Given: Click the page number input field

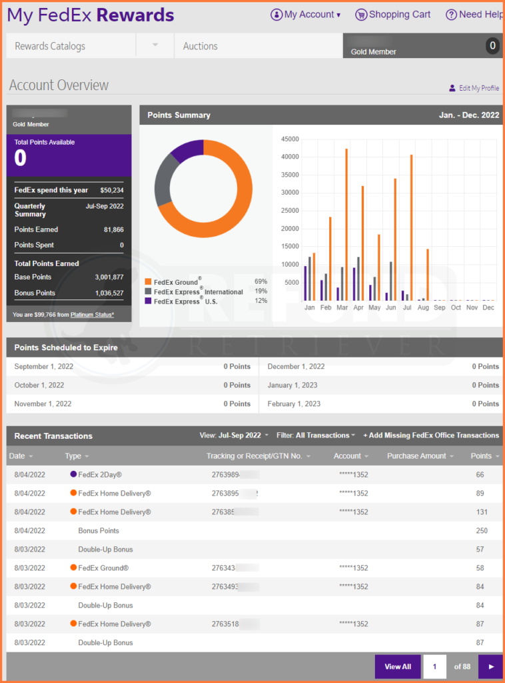Looking at the screenshot, I should (x=434, y=666).
